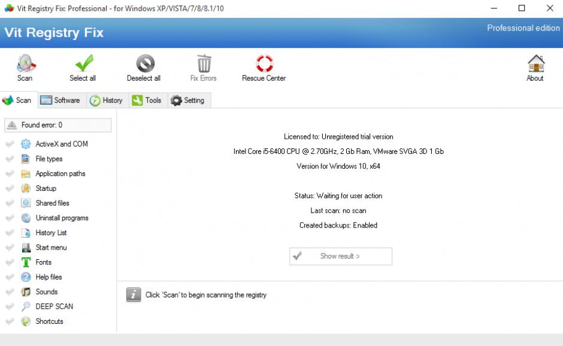
Task: Select the Uninstall programs label
Action: [62, 218]
